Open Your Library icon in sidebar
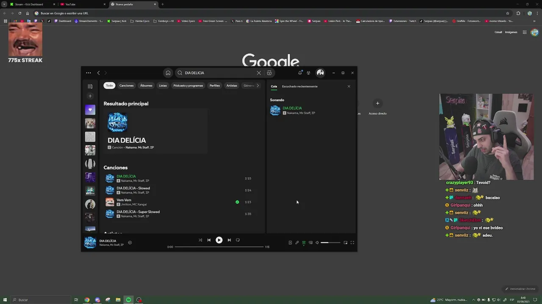This screenshot has height=304, width=542. coord(90,86)
